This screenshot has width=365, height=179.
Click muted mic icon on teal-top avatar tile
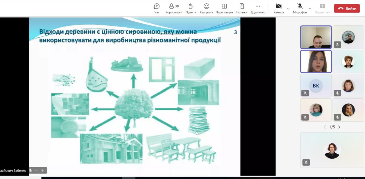305,117
